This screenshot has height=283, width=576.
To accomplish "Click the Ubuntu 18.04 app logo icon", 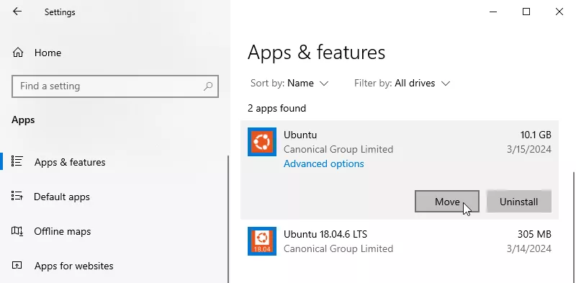I will pos(262,241).
